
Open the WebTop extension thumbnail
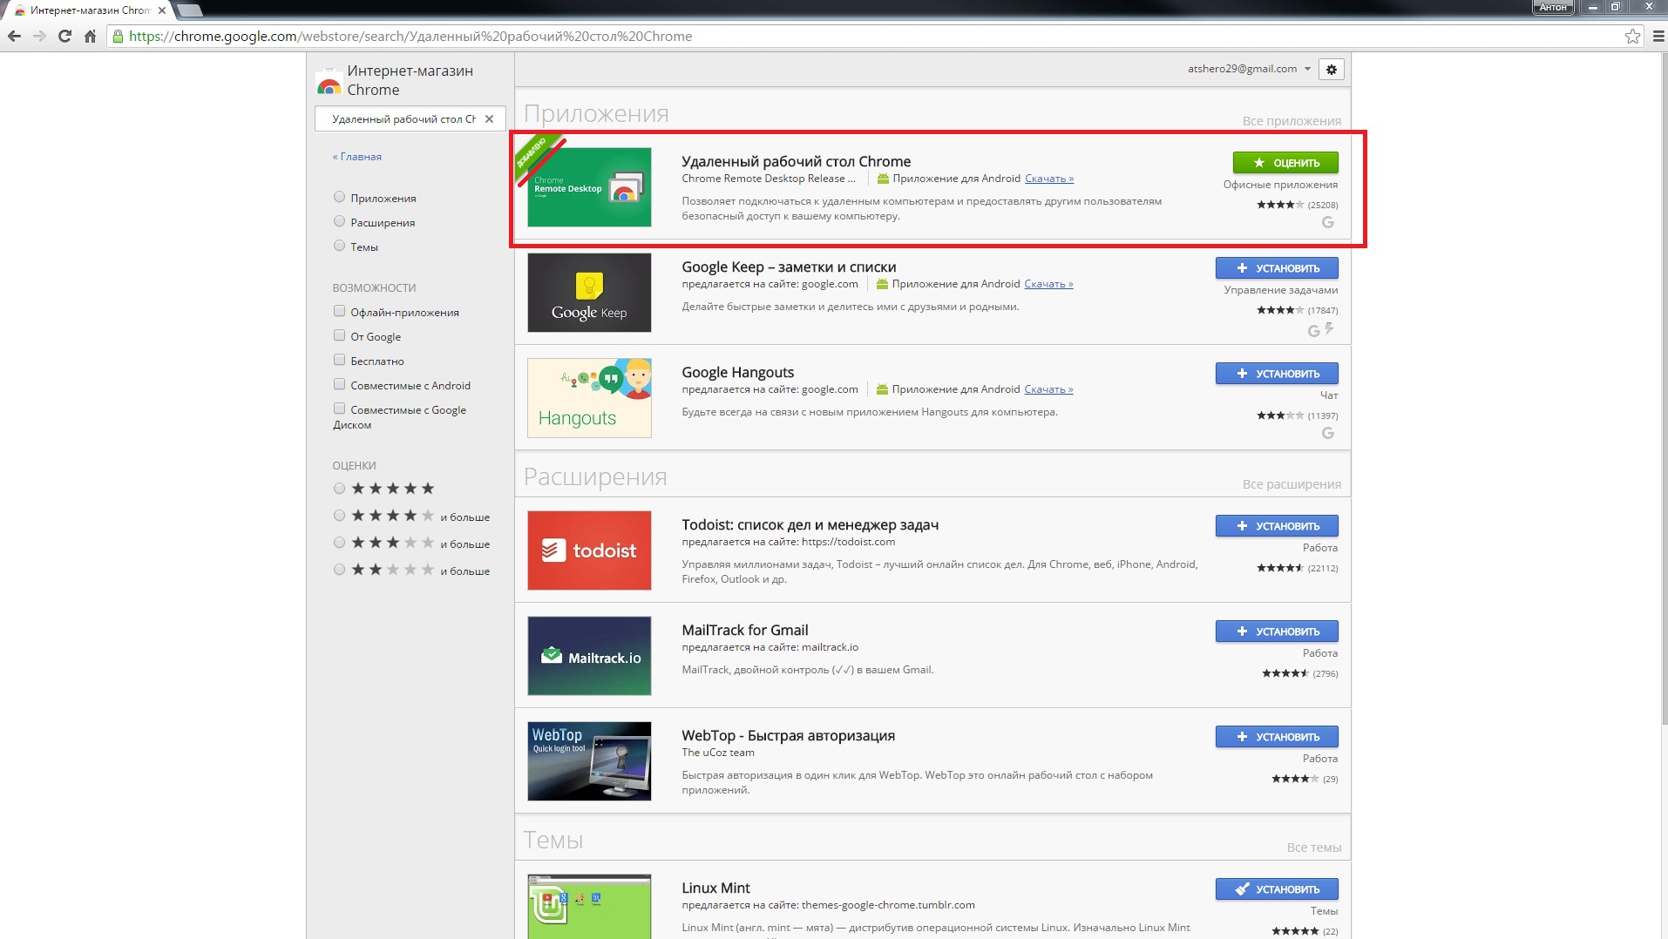click(x=589, y=761)
